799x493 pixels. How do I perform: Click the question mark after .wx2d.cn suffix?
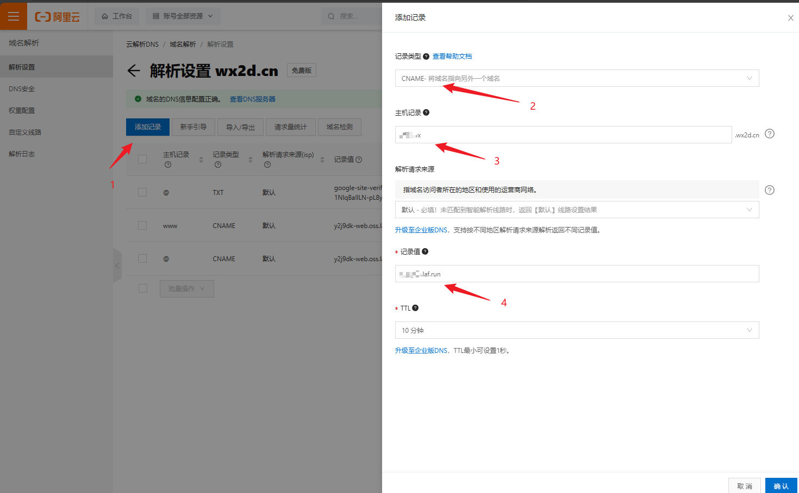coord(770,134)
